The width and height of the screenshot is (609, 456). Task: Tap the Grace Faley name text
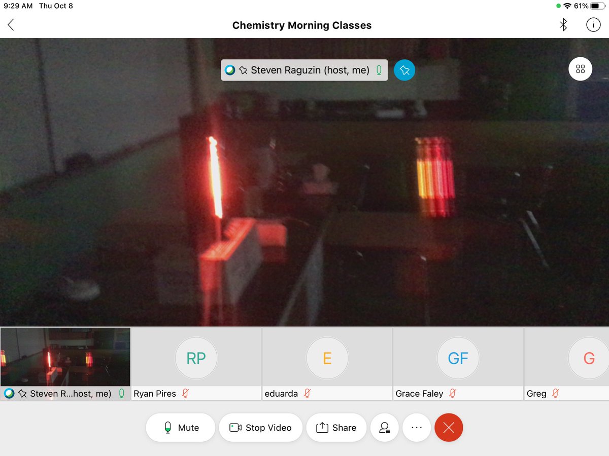(x=419, y=393)
